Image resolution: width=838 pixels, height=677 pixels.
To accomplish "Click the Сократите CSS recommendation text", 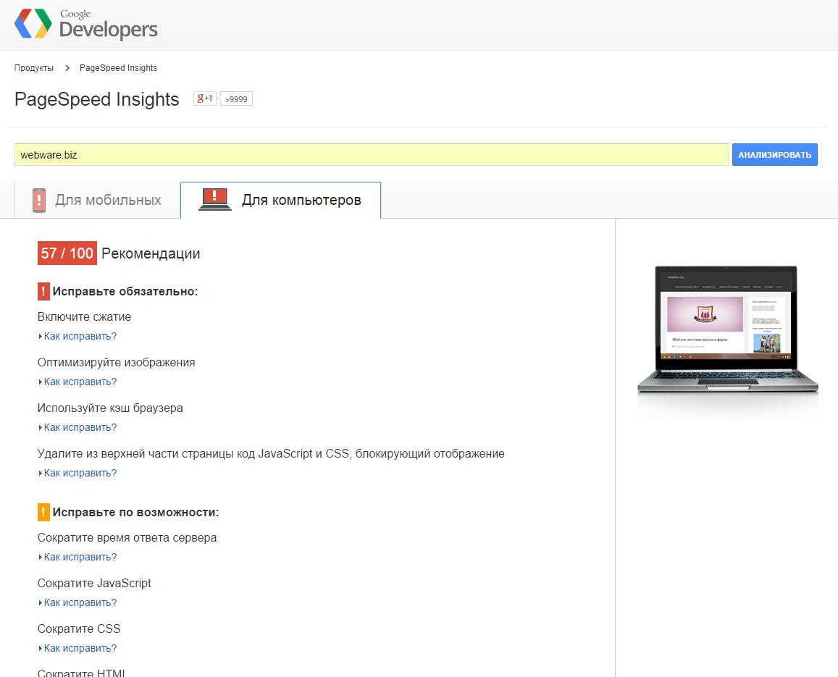I will click(x=79, y=629).
